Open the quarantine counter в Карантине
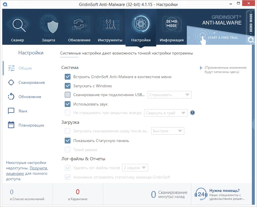Viewport: 257px width, 207px height. [78, 194]
